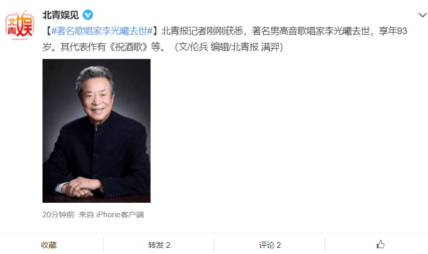The height and width of the screenshot is (254, 428).
Task: Click the 【 bracket opening the headline
Action: 48,31
